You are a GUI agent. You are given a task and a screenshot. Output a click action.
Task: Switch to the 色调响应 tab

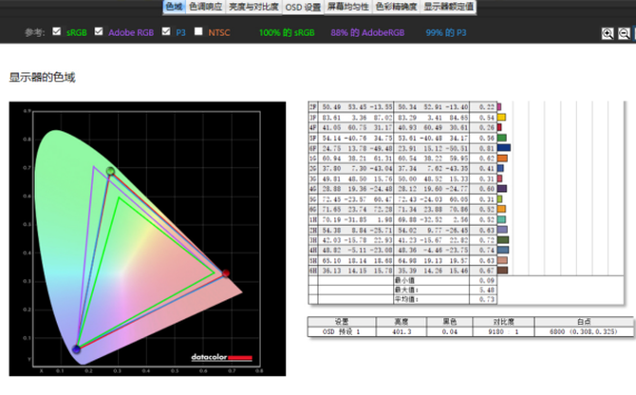[207, 7]
